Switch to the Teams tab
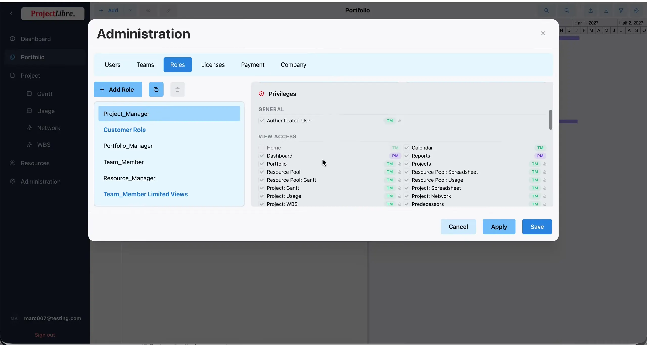Viewport: 647px width, 345px height. click(x=145, y=65)
